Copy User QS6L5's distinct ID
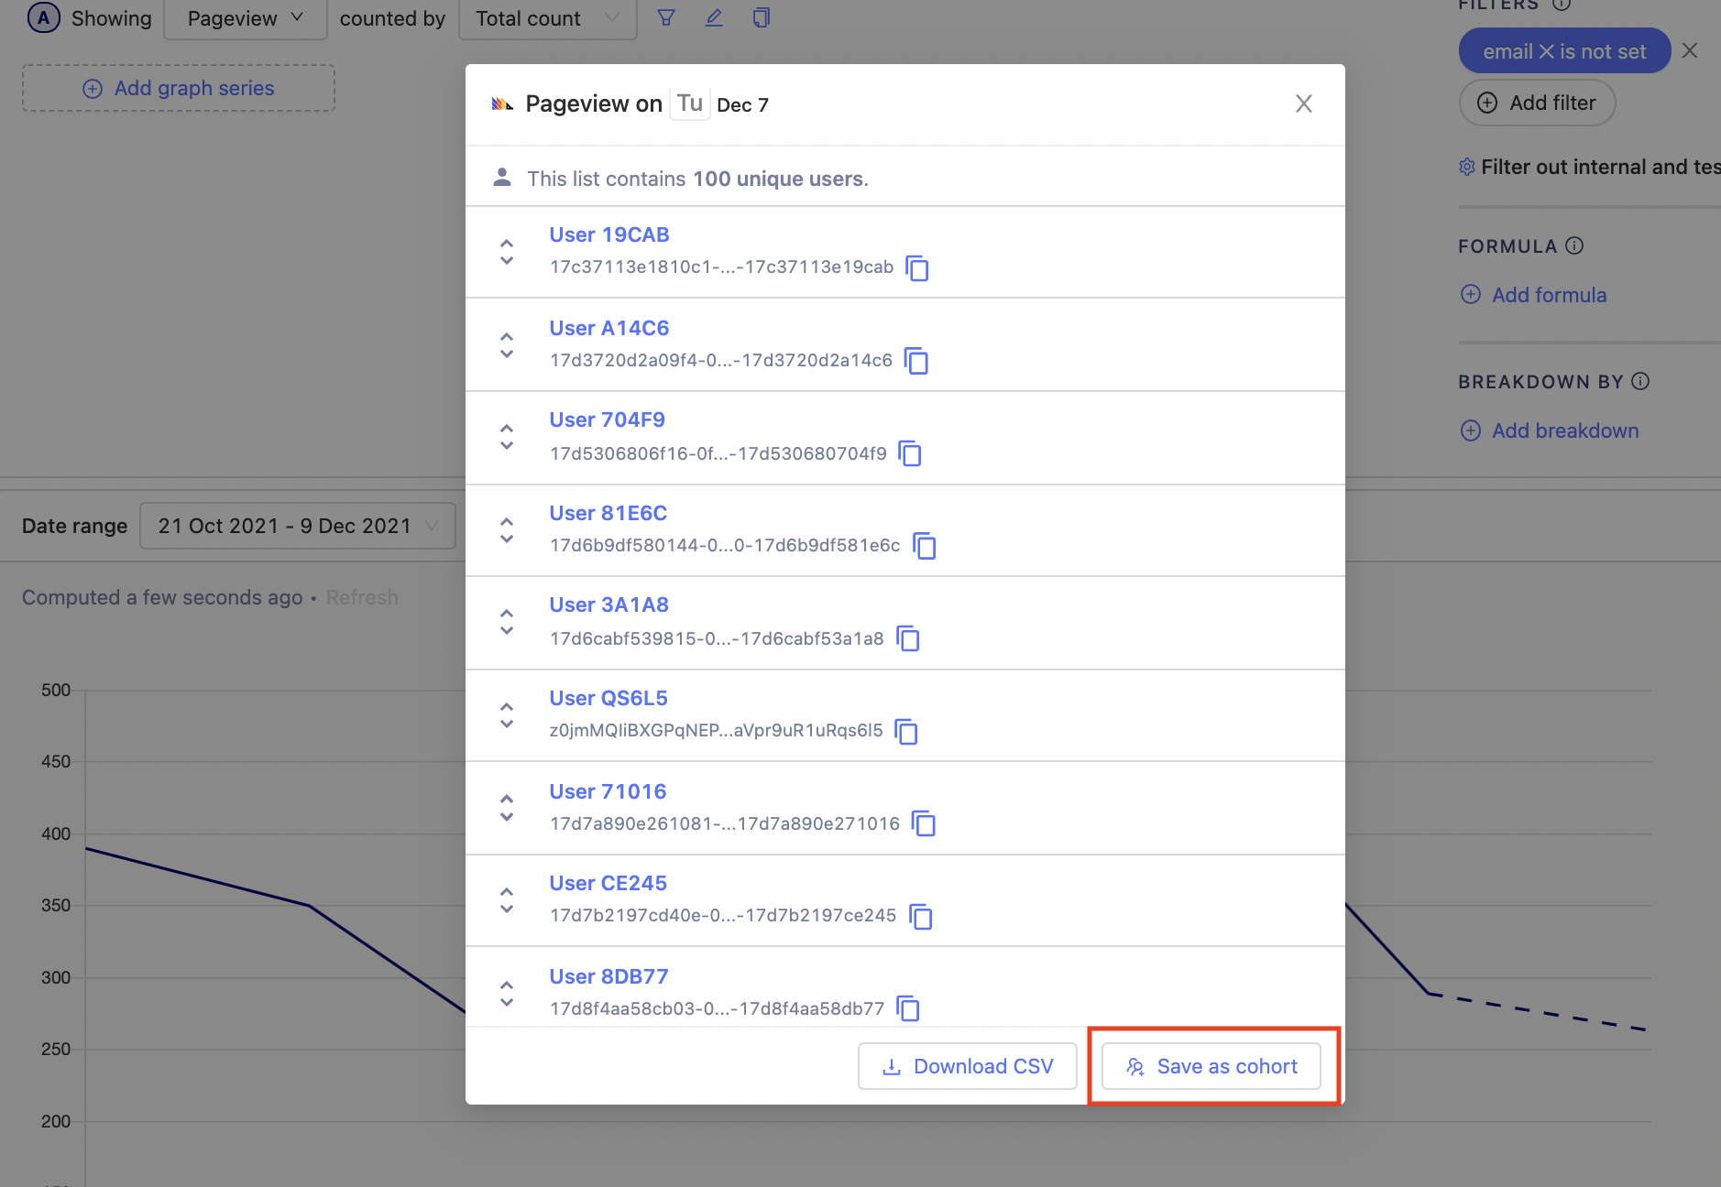 click(x=905, y=732)
